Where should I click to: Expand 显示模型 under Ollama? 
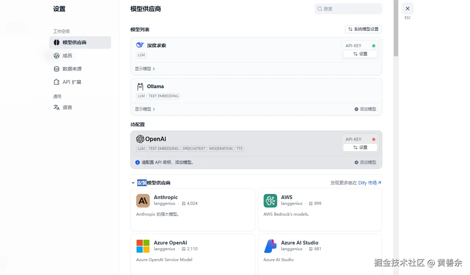pos(145,109)
